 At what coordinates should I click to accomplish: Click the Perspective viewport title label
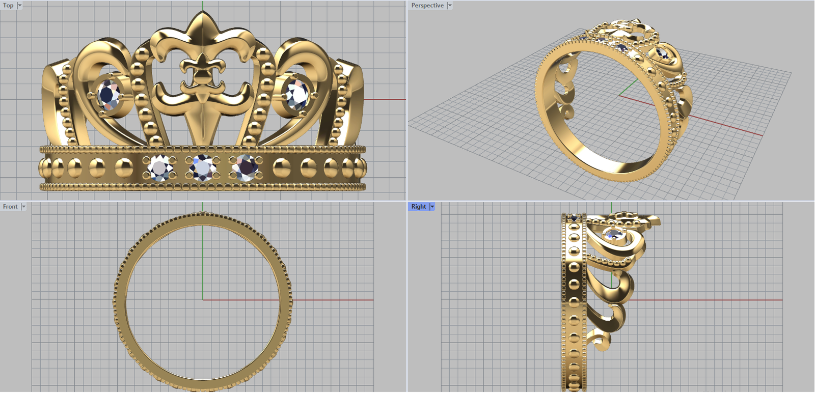[427, 6]
